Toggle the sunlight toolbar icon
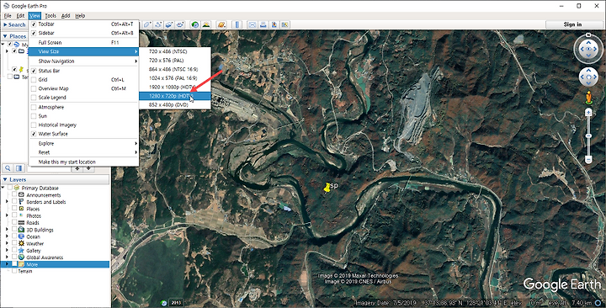The width and height of the screenshot is (606, 308). (206, 24)
